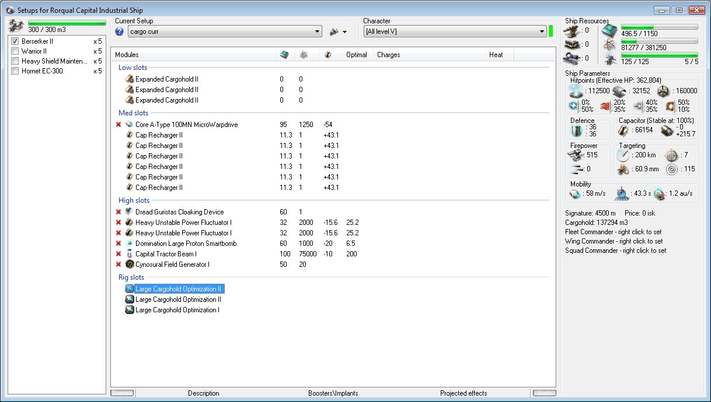Image resolution: width=711 pixels, height=402 pixels.
Task: Click the armor hitpoints icon
Action: coord(619,91)
